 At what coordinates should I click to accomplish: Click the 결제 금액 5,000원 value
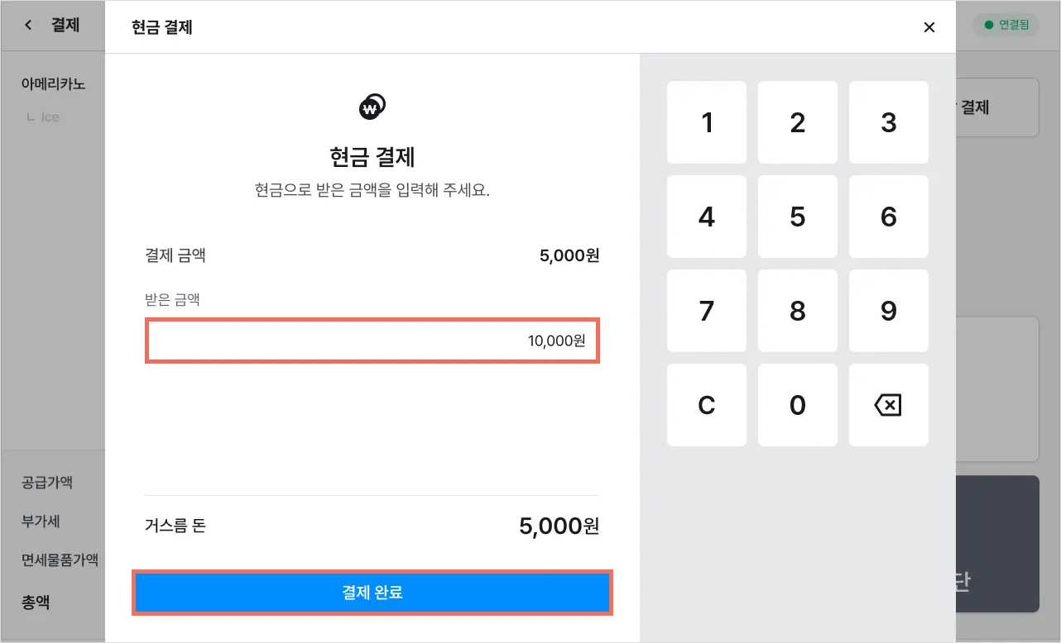point(569,255)
